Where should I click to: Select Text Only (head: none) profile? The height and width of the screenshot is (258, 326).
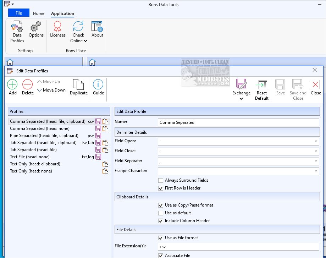click(x=59, y=171)
